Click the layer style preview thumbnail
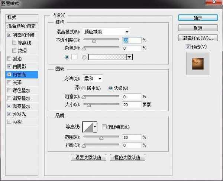223x181 pixels. point(198,64)
